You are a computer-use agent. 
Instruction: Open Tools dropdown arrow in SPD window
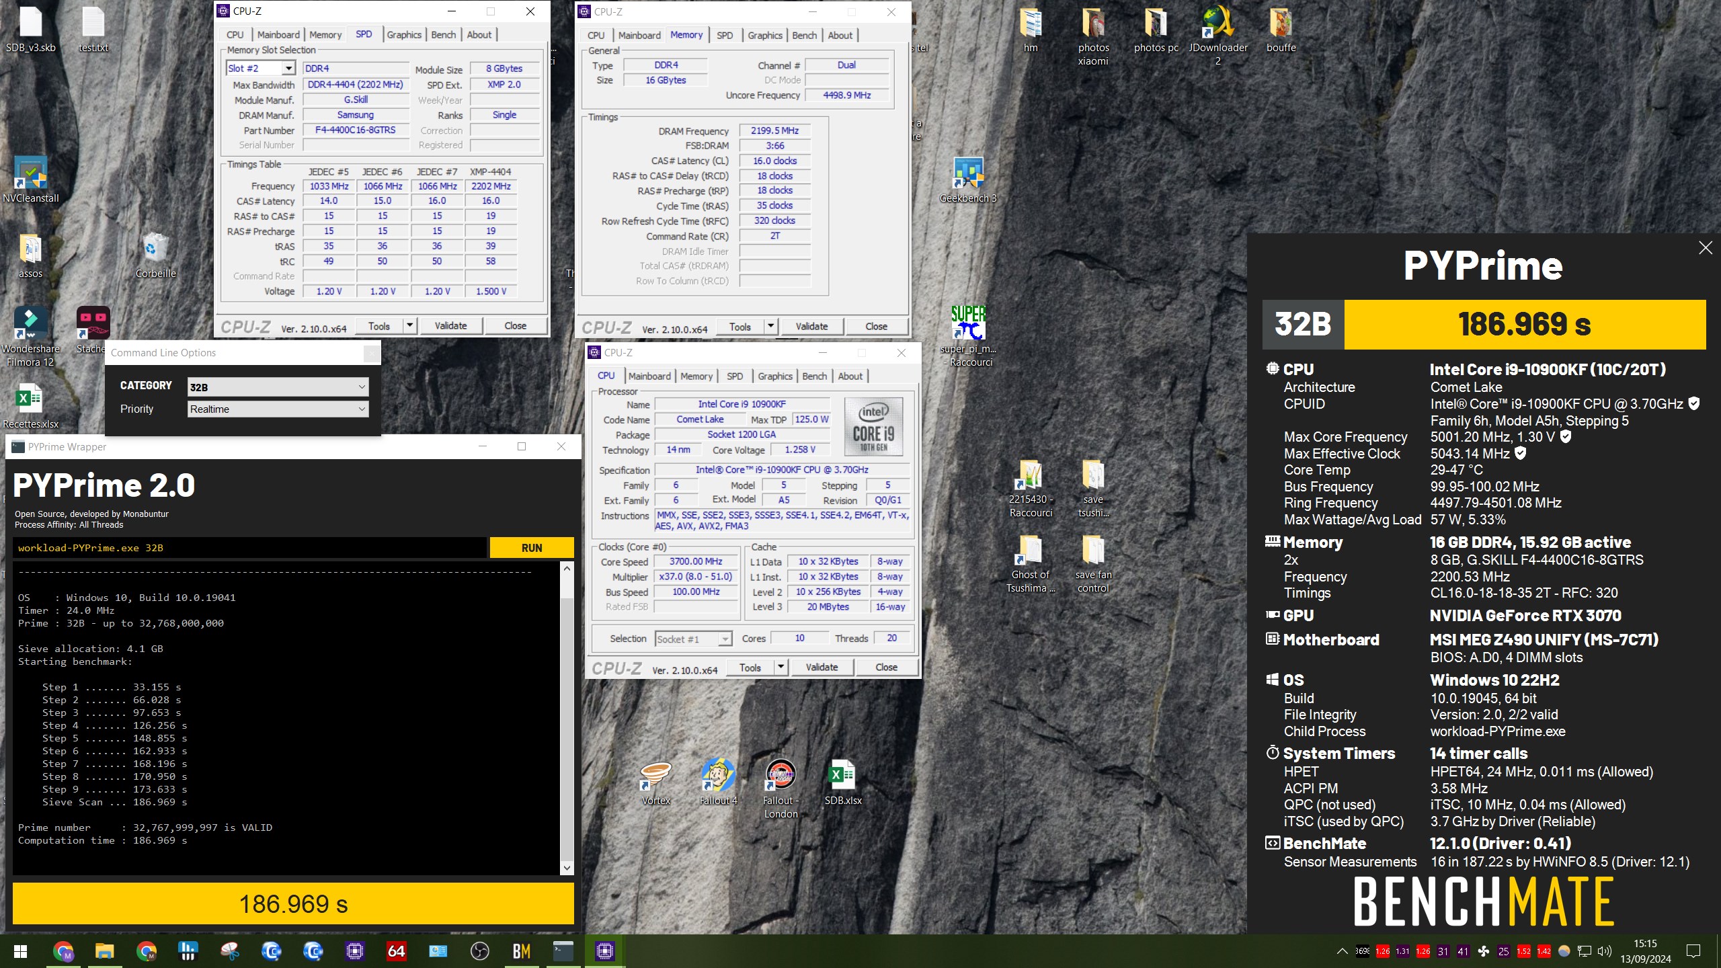click(409, 325)
